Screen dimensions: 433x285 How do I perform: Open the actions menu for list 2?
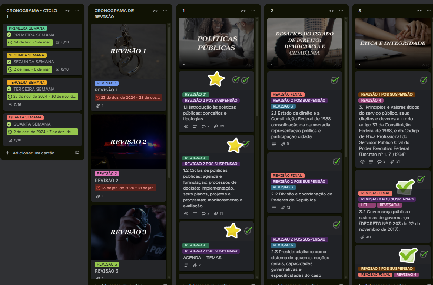pos(342,11)
